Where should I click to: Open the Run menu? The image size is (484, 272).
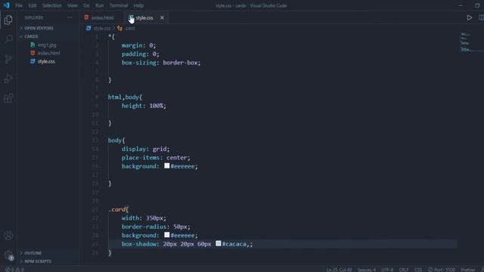point(99,5)
